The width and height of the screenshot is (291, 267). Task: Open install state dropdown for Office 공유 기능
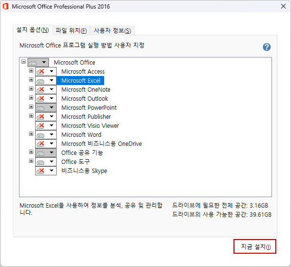point(46,153)
